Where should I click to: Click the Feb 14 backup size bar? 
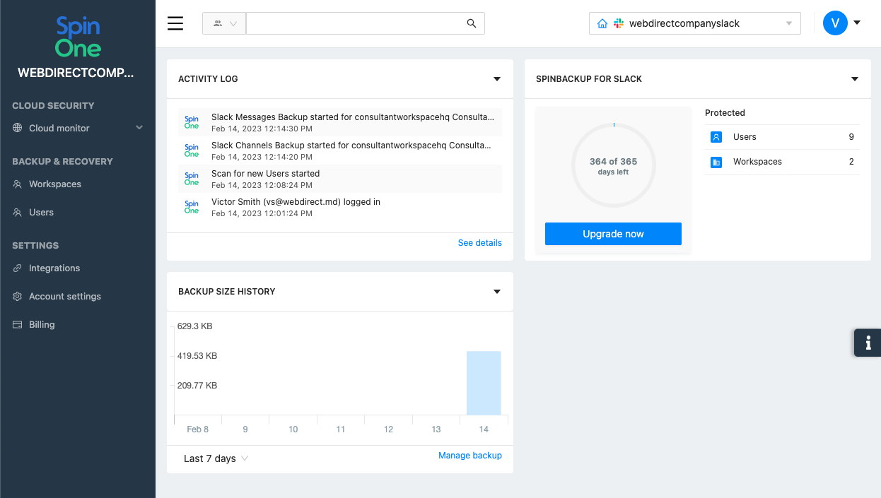click(484, 383)
